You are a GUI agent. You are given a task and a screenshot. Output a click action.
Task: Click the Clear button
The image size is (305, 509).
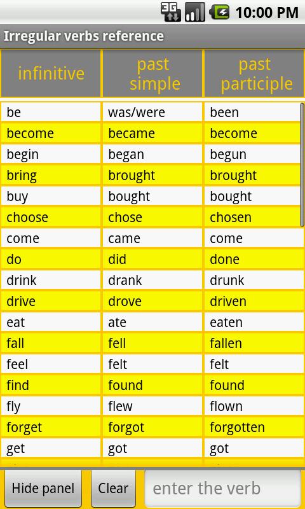113,488
